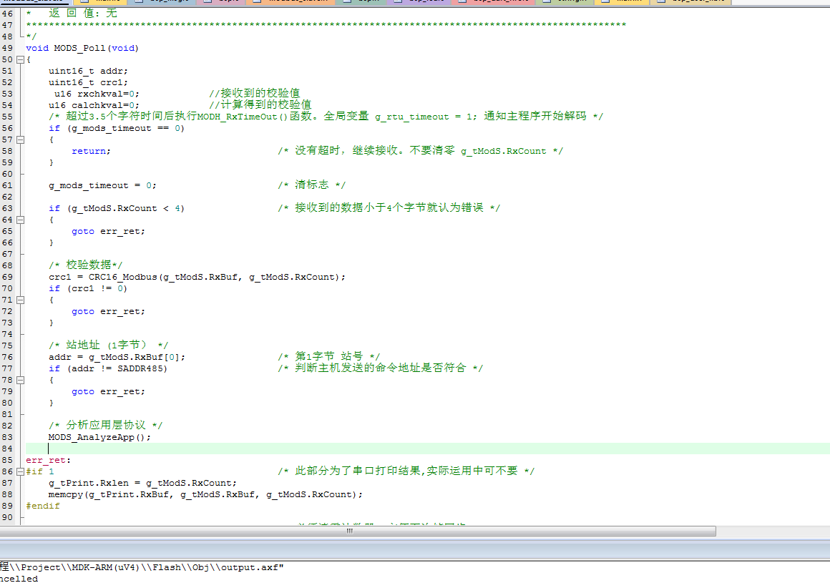Collapse the fold marker at line 78

pos(20,381)
